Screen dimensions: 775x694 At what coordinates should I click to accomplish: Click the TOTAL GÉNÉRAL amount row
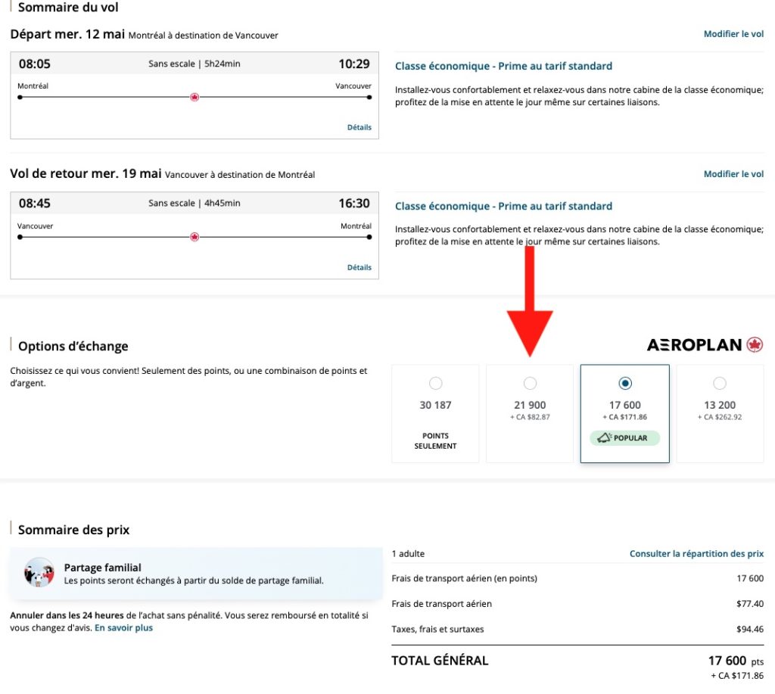click(x=730, y=660)
